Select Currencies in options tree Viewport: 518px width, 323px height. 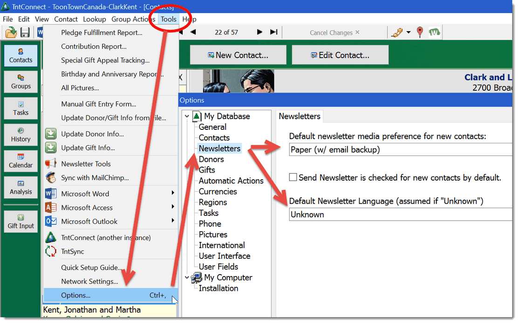[x=218, y=192]
